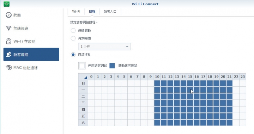Select the 有效時間 radio button
This screenshot has width=254, height=134.
click(73, 38)
